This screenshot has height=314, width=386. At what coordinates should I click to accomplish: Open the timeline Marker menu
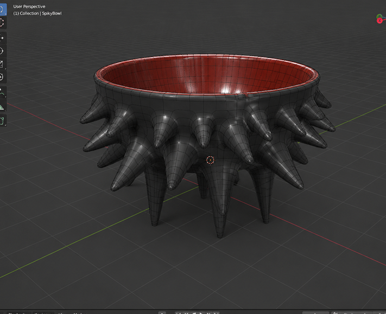80,313
